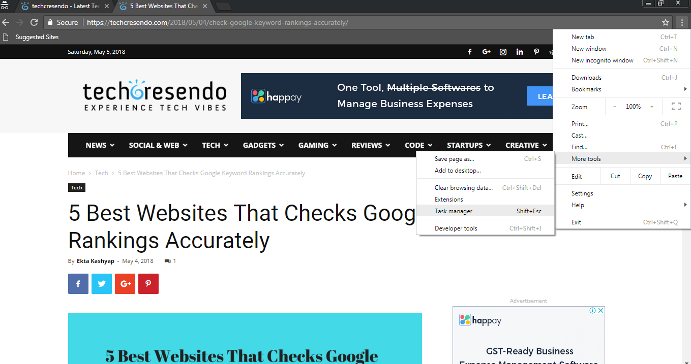Open Pinterest icon in the top header bar
This screenshot has height=364, width=691.
[x=536, y=52]
